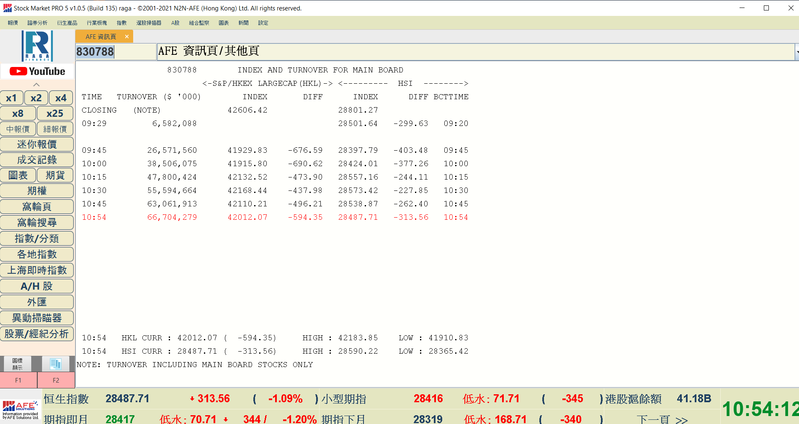This screenshot has height=424, width=799.
Task: Click the 830788 page code input field
Action: [115, 52]
